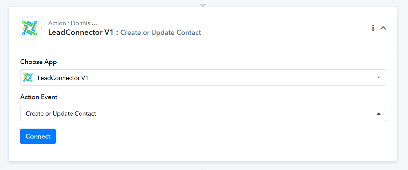408x170 pixels.
Task: Expand the Action Event dropdown arrow
Action: (378, 114)
